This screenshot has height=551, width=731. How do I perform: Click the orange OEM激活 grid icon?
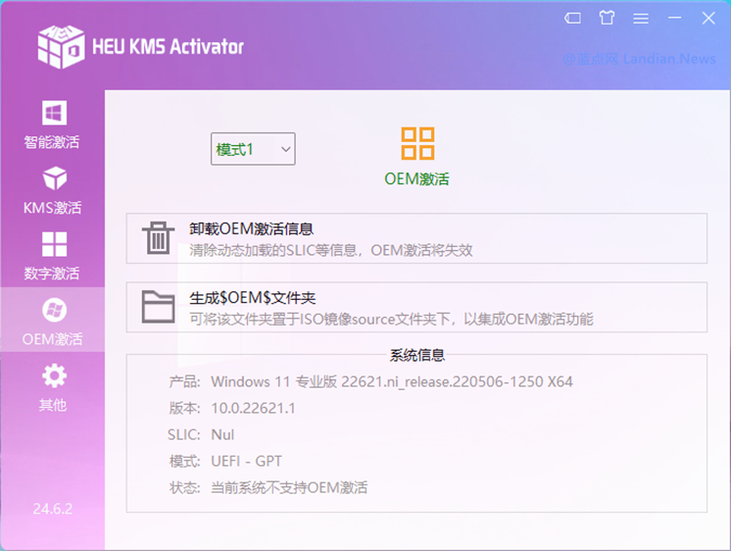click(x=417, y=143)
